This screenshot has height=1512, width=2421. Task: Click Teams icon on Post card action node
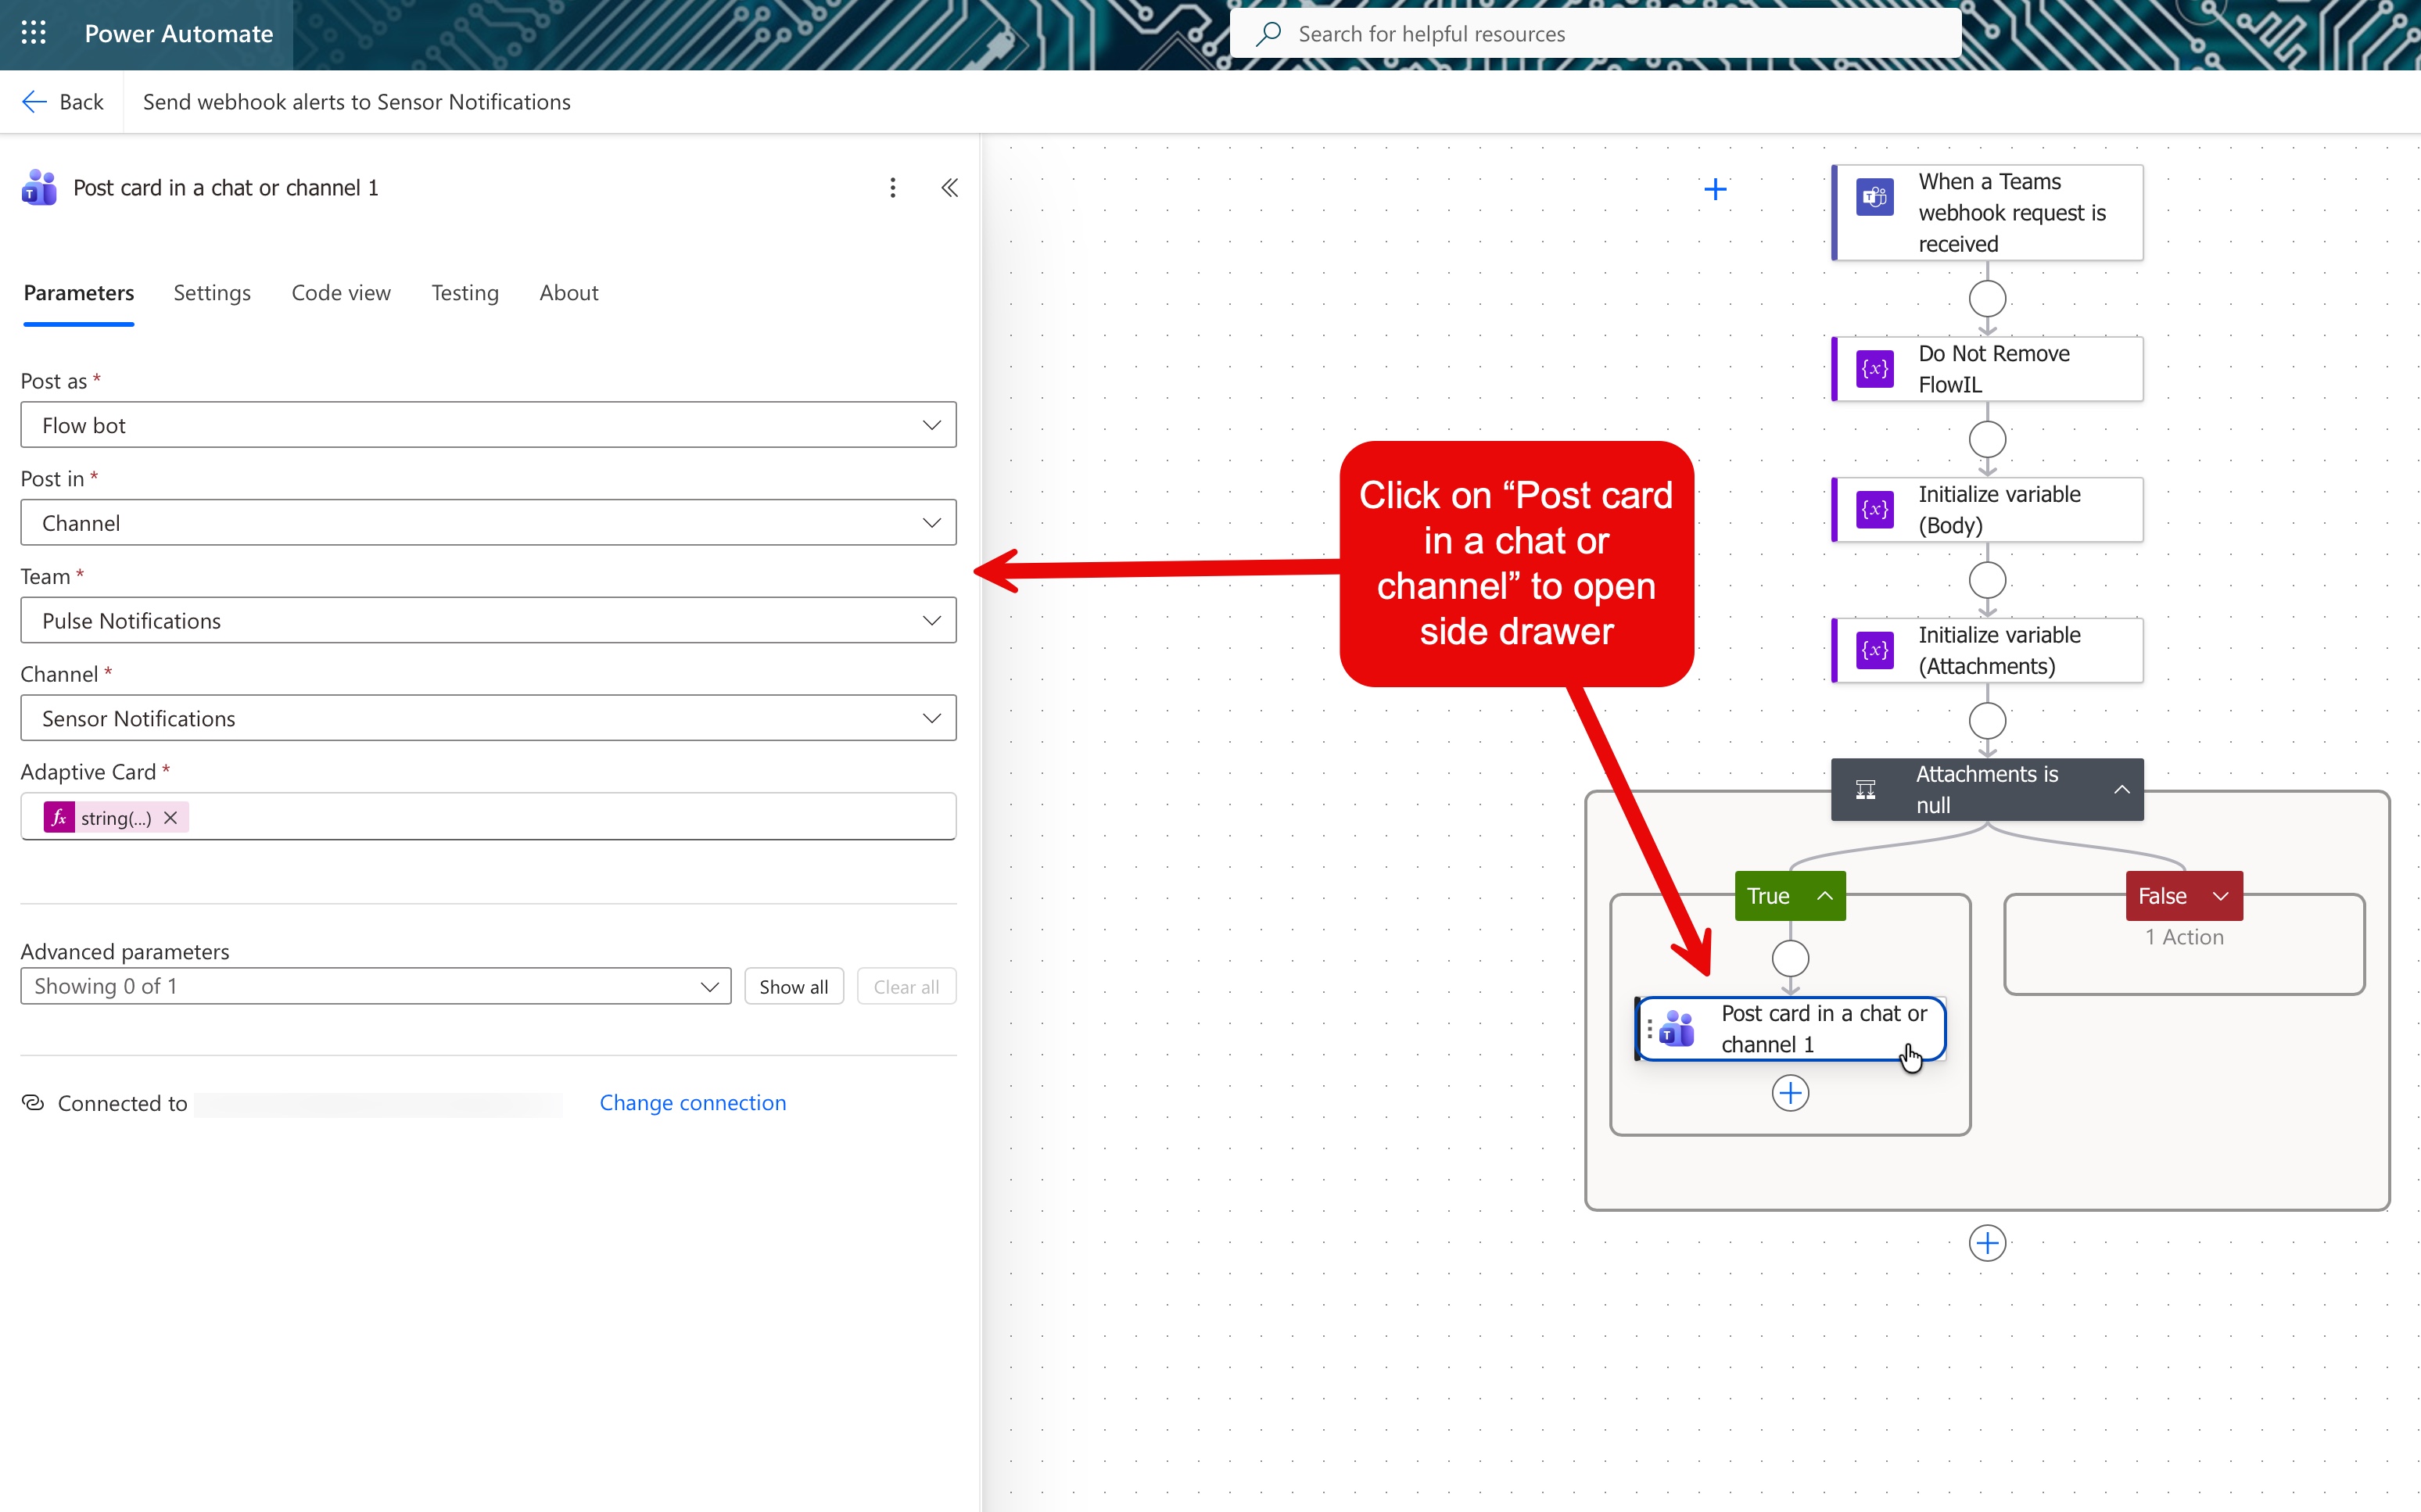[1677, 1028]
